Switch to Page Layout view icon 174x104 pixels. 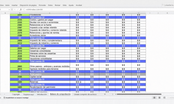(159, 98)
